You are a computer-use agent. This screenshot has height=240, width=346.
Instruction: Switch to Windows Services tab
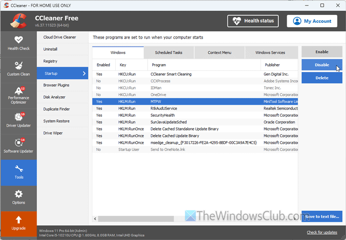coord(270,52)
